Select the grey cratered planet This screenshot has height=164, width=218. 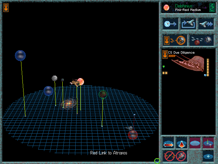point(54,78)
